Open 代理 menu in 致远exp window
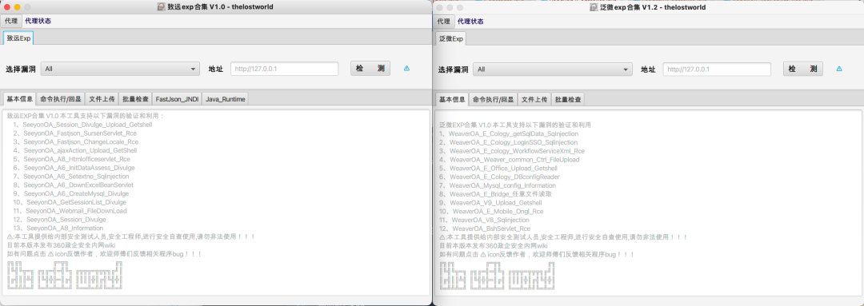864x306 pixels. click(x=11, y=21)
